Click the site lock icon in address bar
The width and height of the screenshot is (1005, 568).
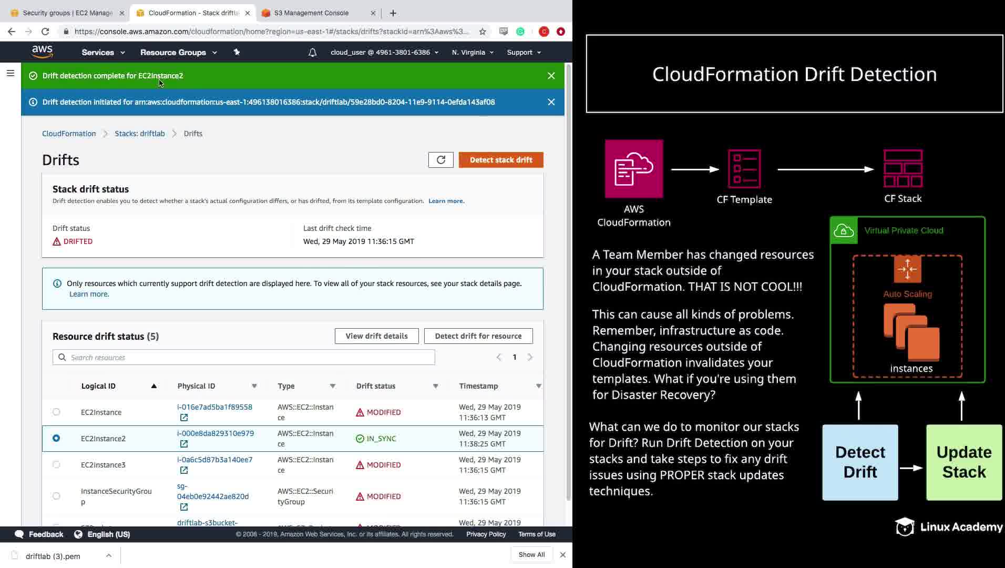click(66, 32)
